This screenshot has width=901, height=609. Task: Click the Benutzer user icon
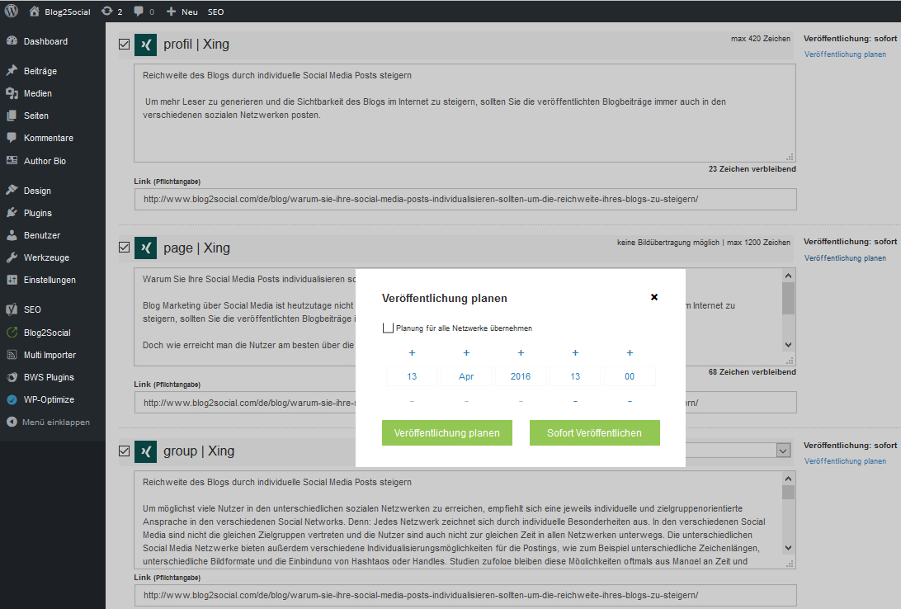(x=12, y=235)
